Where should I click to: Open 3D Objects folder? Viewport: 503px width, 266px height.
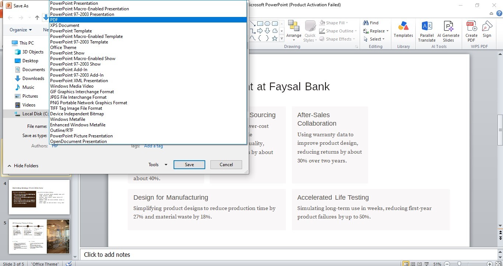coord(29,52)
